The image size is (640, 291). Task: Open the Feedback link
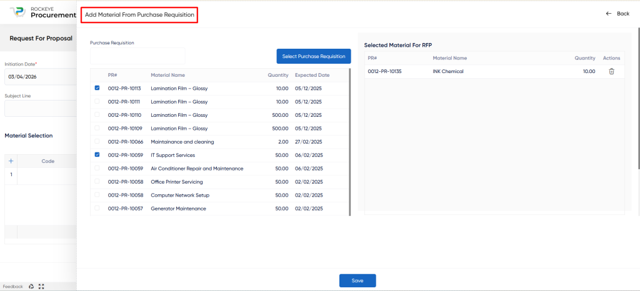[12, 286]
